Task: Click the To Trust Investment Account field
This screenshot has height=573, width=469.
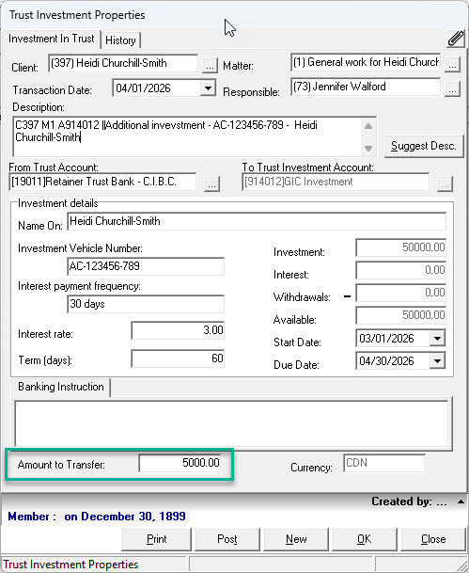Action: pyautogui.click(x=336, y=182)
